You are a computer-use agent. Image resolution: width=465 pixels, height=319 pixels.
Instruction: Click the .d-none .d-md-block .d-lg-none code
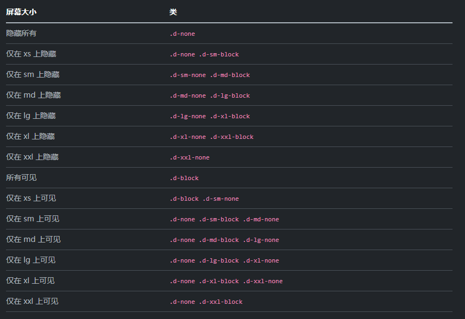click(224, 240)
